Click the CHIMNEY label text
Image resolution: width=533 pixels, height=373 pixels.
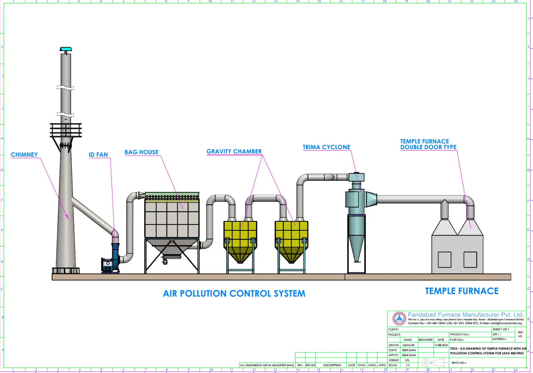[24, 155]
